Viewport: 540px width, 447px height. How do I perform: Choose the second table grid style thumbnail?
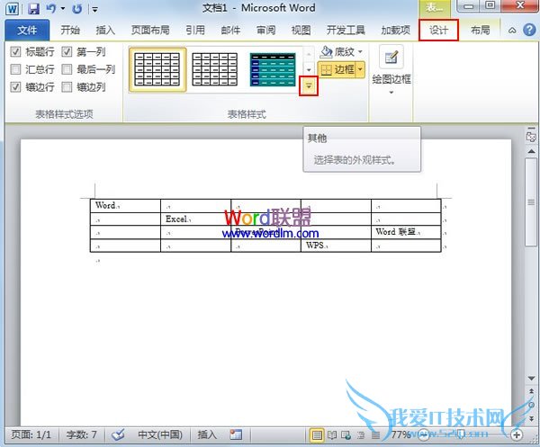215,69
